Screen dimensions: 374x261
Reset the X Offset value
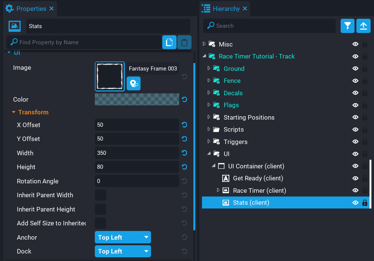(184, 125)
